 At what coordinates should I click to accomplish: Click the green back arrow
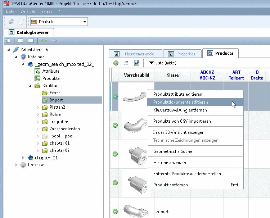pos(44,41)
